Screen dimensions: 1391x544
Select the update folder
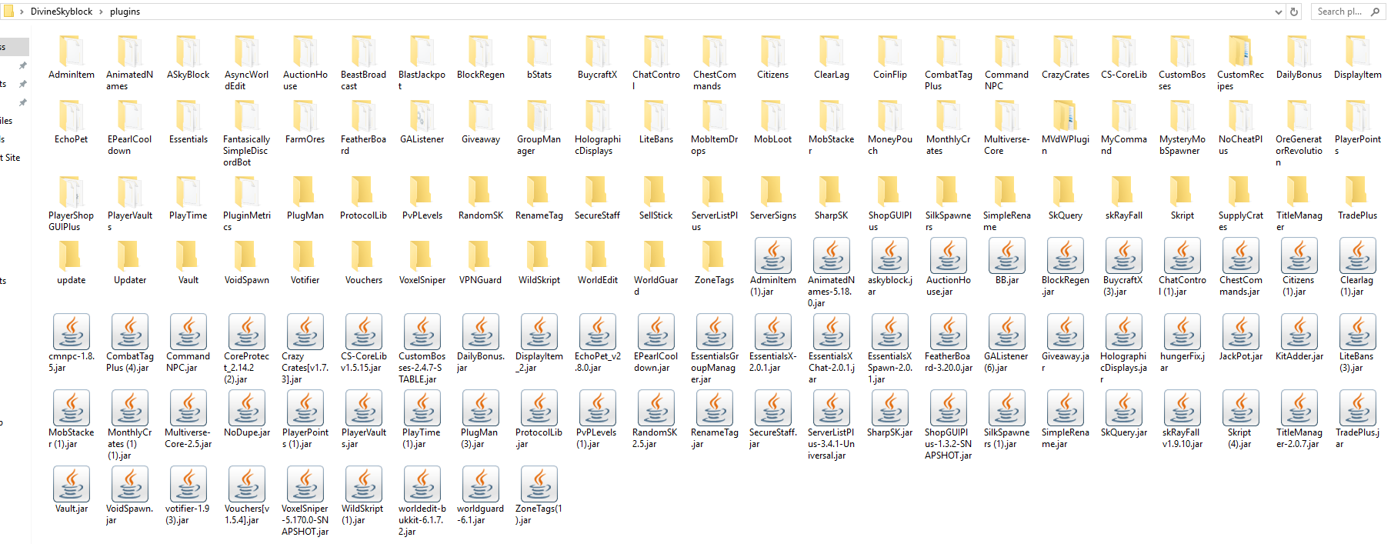(x=72, y=262)
